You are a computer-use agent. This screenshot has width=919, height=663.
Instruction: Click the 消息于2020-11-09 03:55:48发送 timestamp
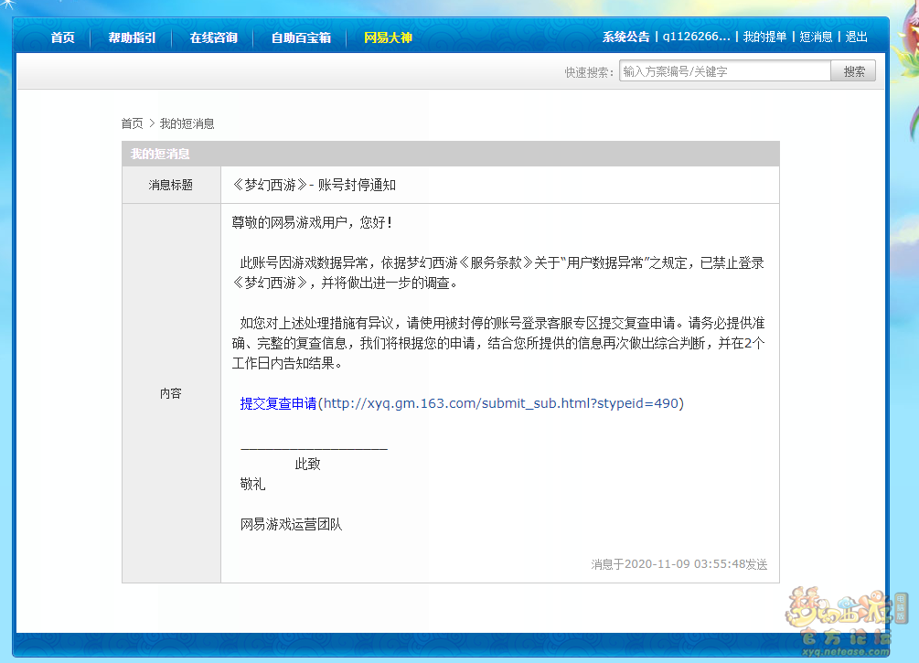(x=679, y=564)
